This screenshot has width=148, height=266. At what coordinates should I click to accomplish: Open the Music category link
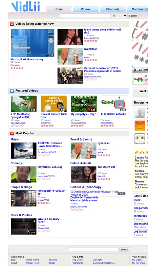(15, 139)
